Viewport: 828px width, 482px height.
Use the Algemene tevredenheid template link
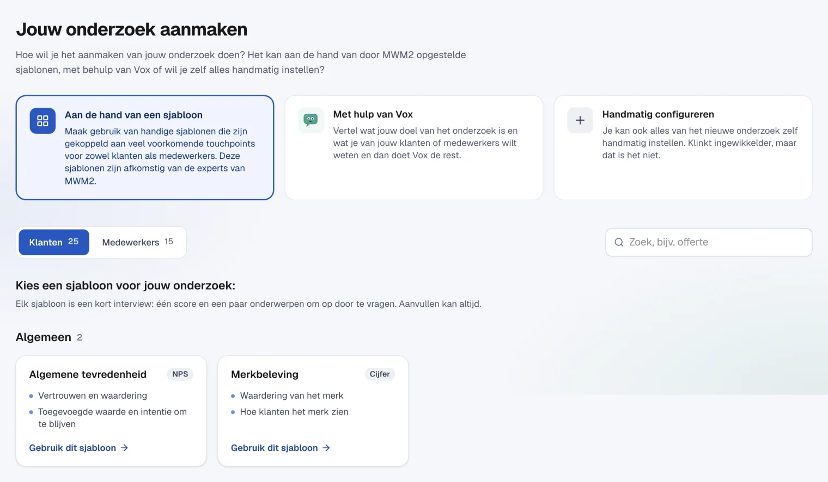[78, 448]
